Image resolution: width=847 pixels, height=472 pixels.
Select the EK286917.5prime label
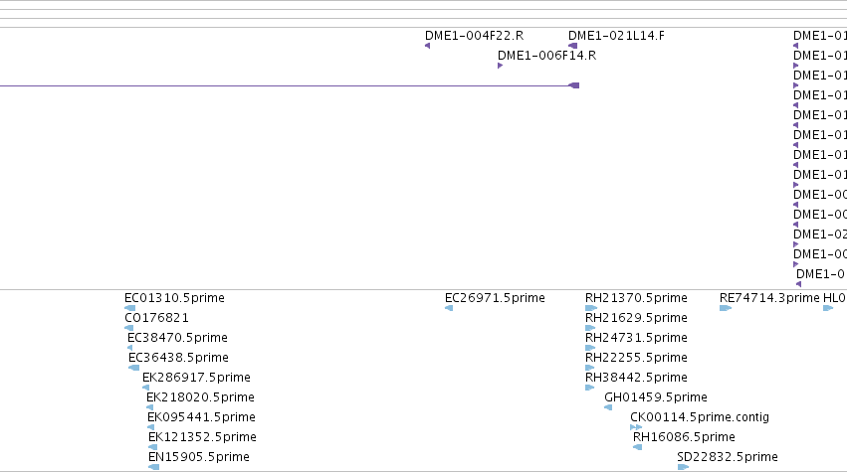click(196, 378)
